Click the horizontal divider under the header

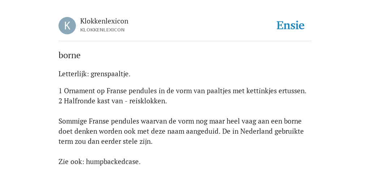pyautogui.click(x=185, y=41)
